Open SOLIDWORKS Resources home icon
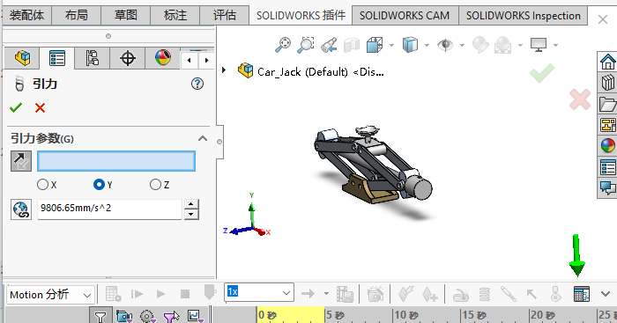 click(608, 62)
